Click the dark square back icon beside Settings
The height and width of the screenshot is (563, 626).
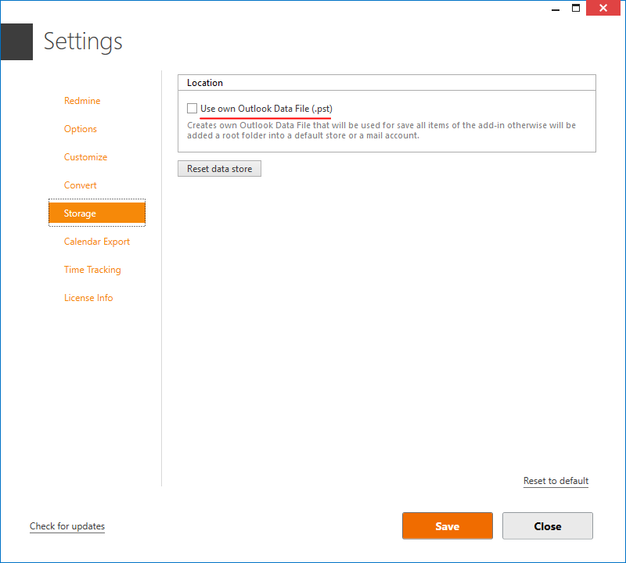(16, 41)
